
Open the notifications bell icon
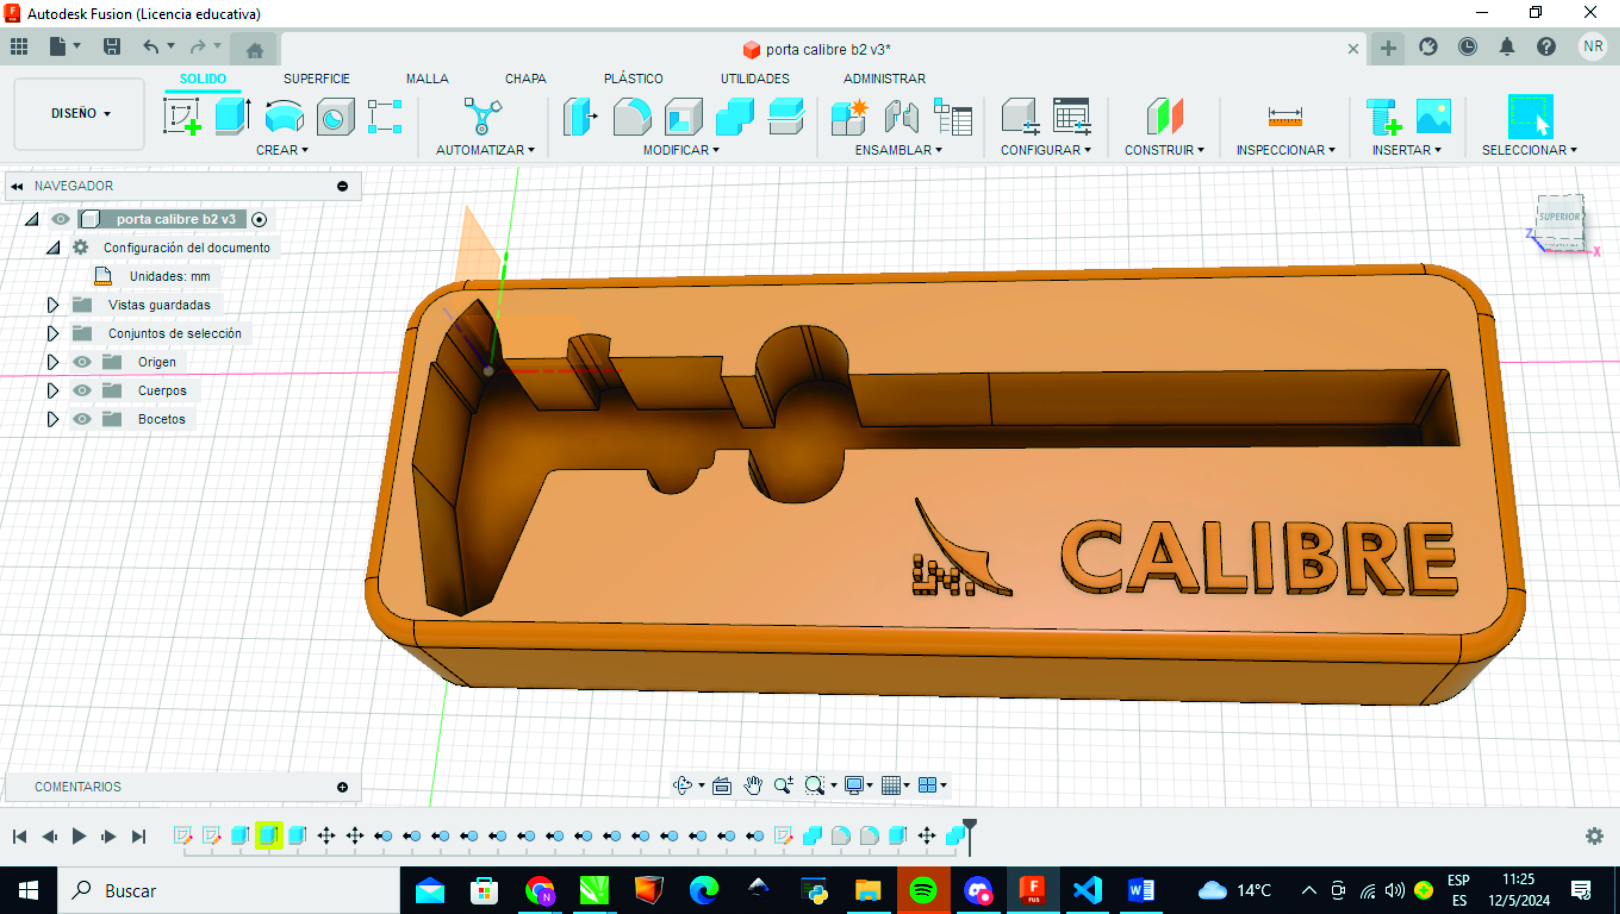pyautogui.click(x=1507, y=47)
